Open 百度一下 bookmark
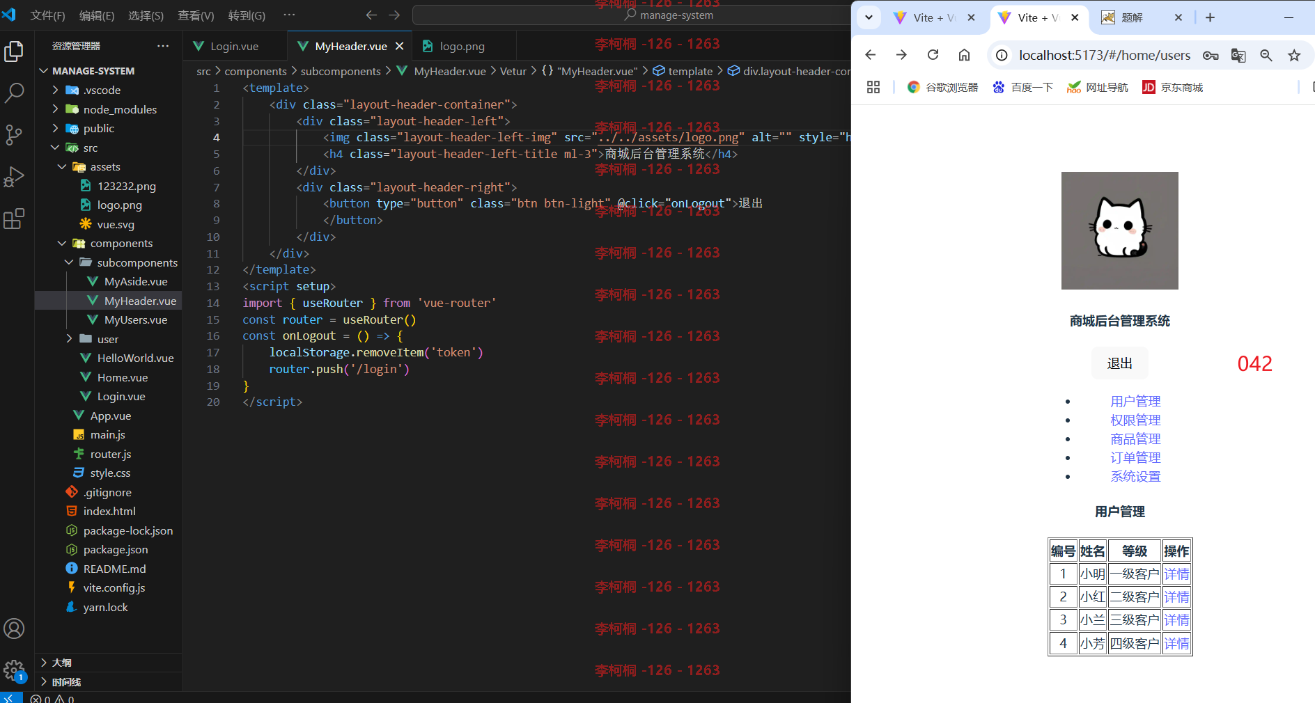 1022,87
